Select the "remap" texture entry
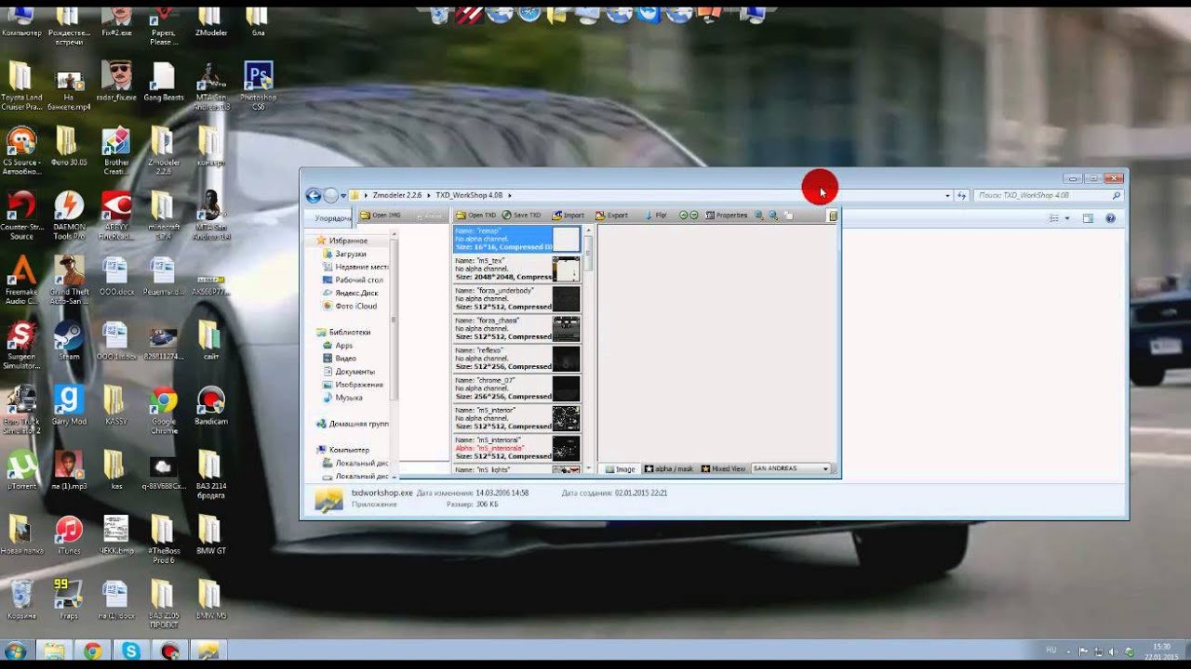The height and width of the screenshot is (669, 1191). click(516, 239)
